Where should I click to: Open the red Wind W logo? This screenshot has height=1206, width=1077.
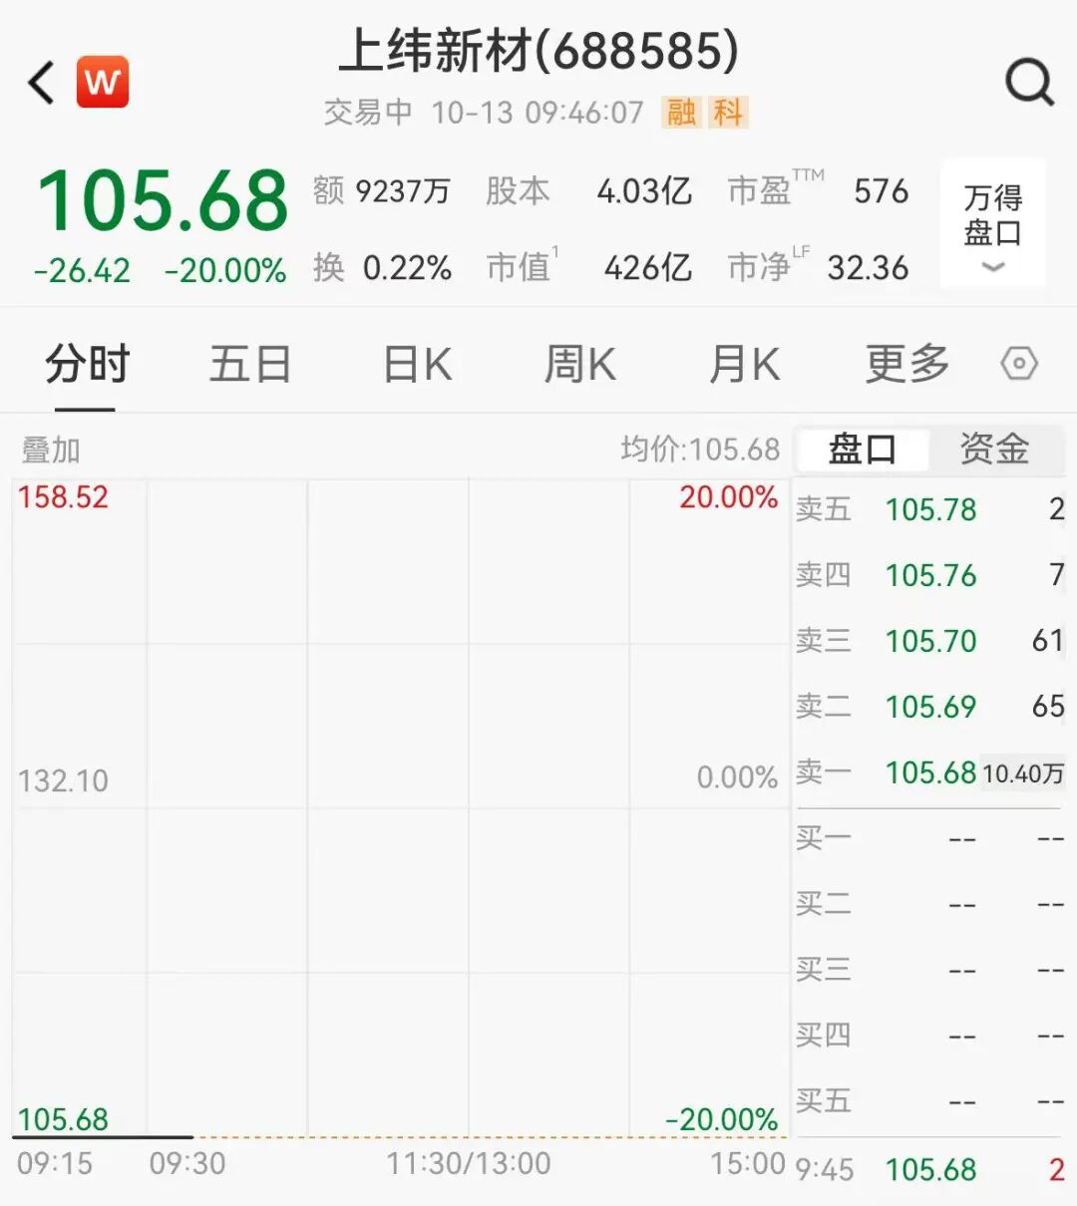103,82
